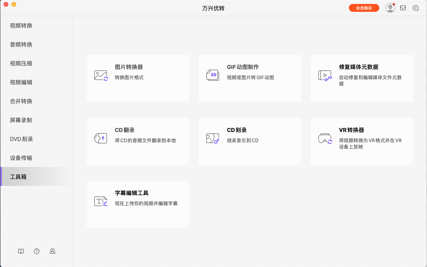Select the CD翻录 tool icon
The image size is (427, 267).
[101, 138]
